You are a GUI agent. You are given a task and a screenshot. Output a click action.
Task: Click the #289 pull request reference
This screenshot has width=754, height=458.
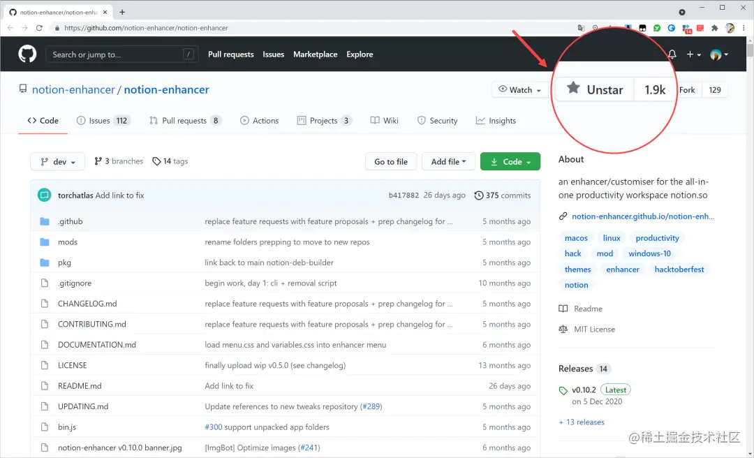[371, 406]
